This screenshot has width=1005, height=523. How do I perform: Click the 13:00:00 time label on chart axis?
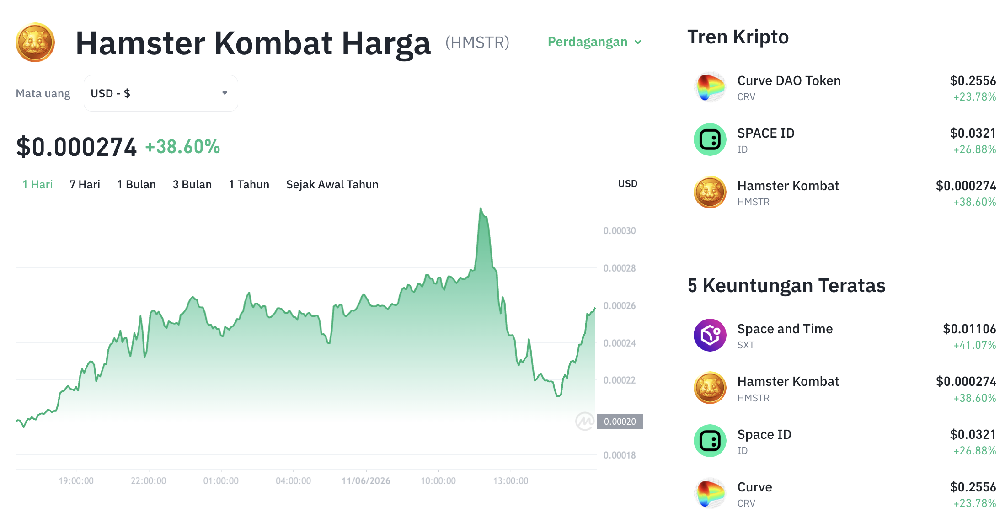[511, 481]
